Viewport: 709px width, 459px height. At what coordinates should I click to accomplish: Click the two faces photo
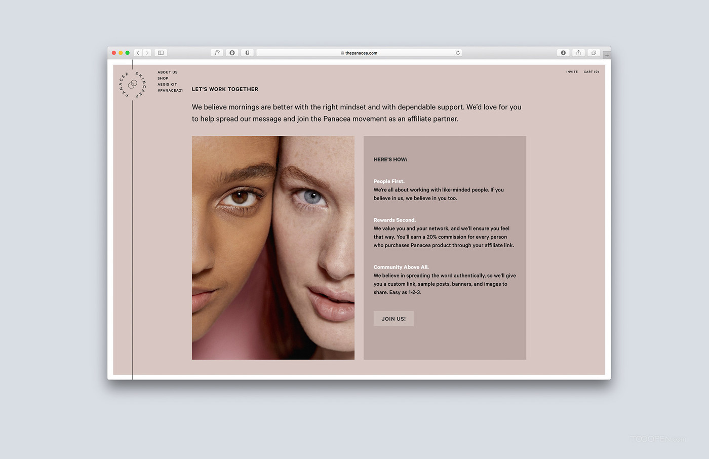coord(273,248)
